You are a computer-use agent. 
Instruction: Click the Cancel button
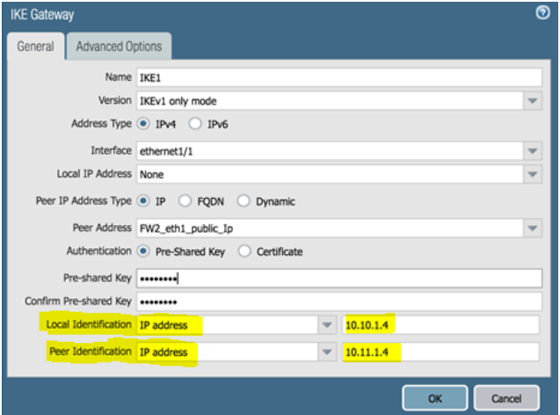tap(506, 397)
